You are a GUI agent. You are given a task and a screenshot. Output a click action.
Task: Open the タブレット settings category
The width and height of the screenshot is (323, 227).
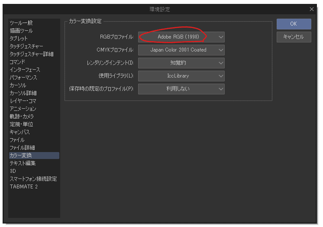coord(34,39)
